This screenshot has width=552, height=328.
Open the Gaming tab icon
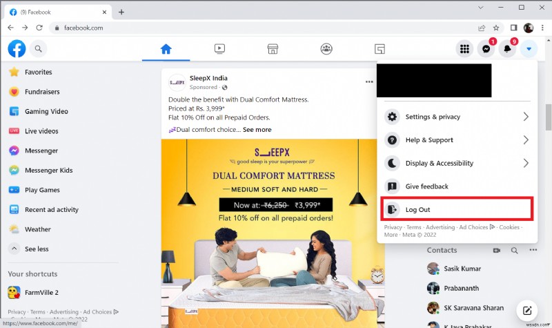coord(379,49)
